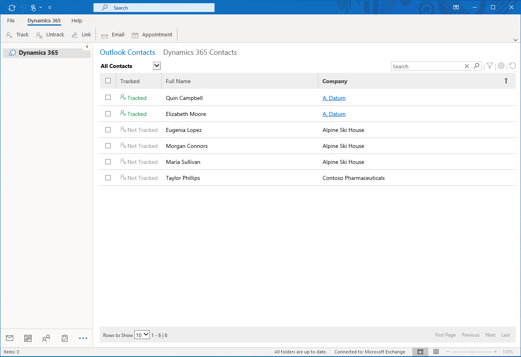The image size is (521, 357).
Task: Check the checkbox next to Taylor Phillips
Action: pos(108,178)
